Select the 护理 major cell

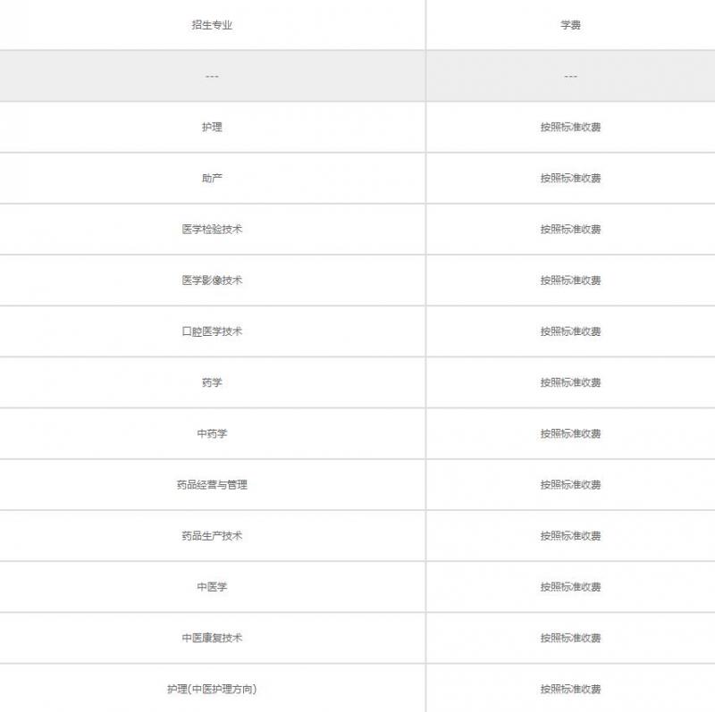[212, 127]
